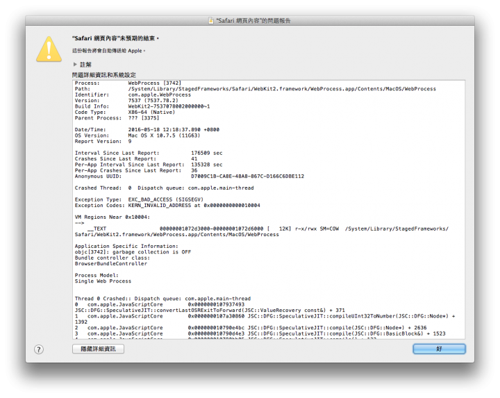The image size is (500, 398).
Task: Select the 'Application Specific Information:' line
Action: pos(126,246)
